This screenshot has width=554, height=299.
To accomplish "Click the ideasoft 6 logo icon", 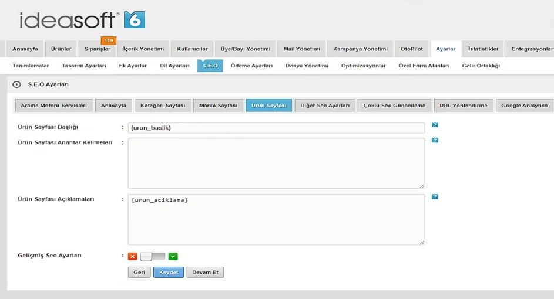I will coord(135,20).
